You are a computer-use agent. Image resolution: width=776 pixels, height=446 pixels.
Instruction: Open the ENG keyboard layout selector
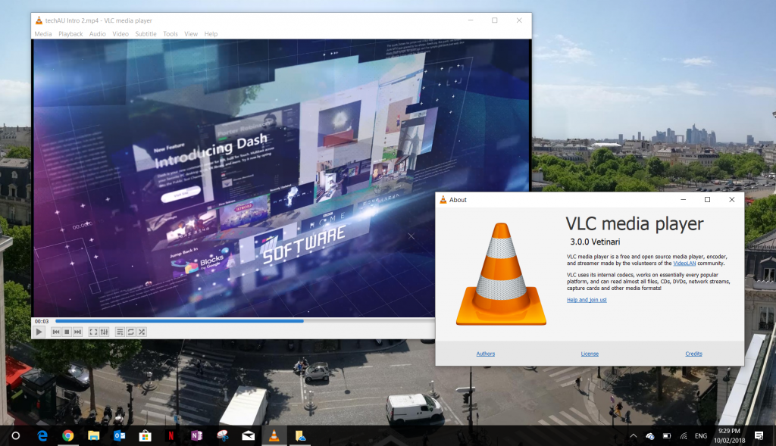(701, 435)
